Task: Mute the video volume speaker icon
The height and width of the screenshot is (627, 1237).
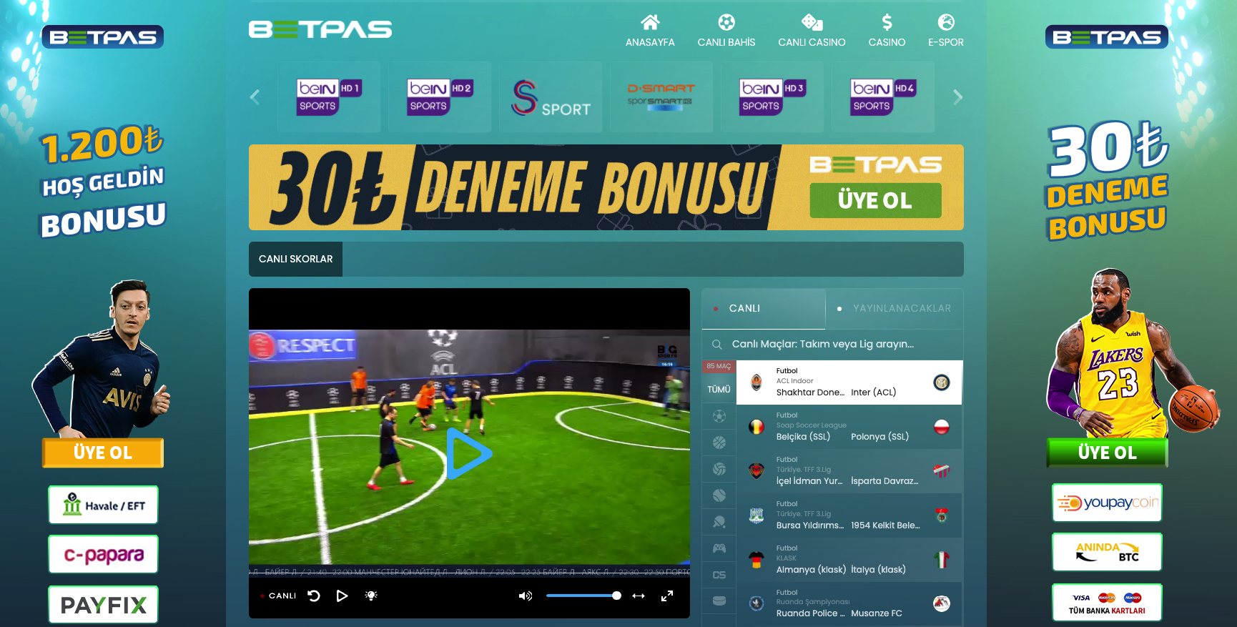Action: point(526,596)
